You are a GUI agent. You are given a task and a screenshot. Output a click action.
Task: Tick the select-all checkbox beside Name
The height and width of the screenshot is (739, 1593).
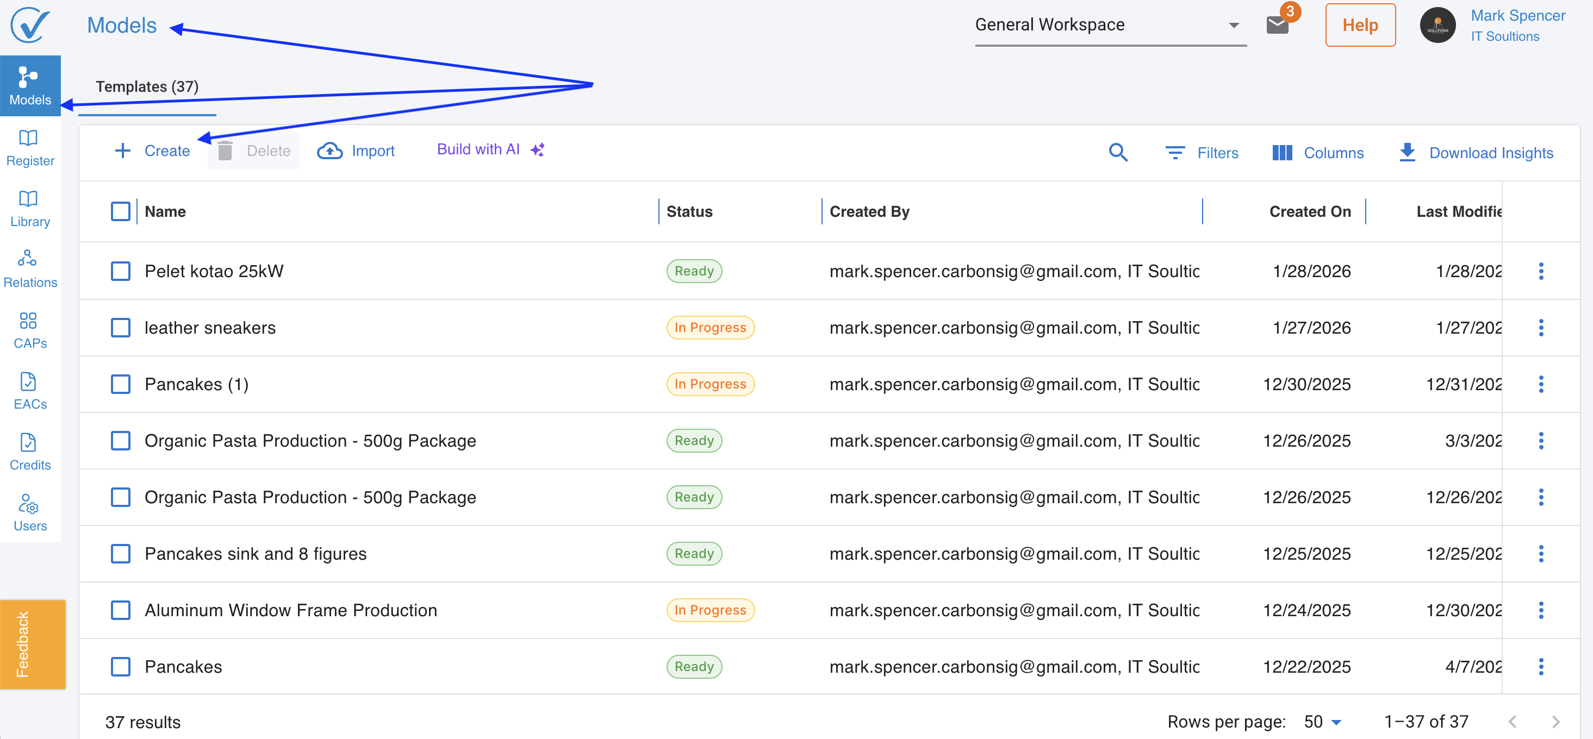(x=121, y=211)
